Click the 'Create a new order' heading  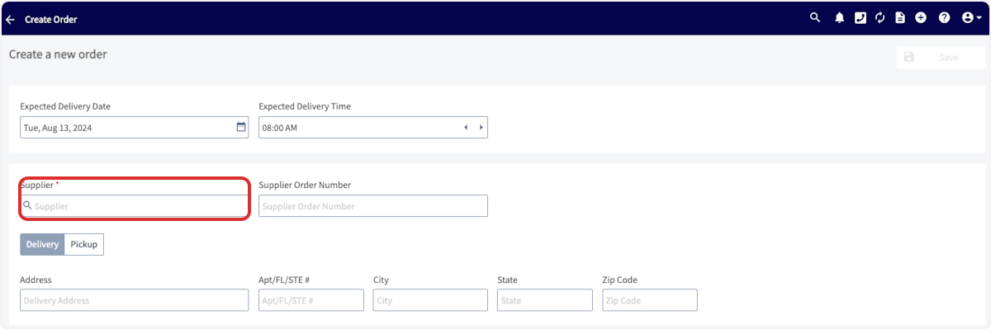tap(58, 54)
